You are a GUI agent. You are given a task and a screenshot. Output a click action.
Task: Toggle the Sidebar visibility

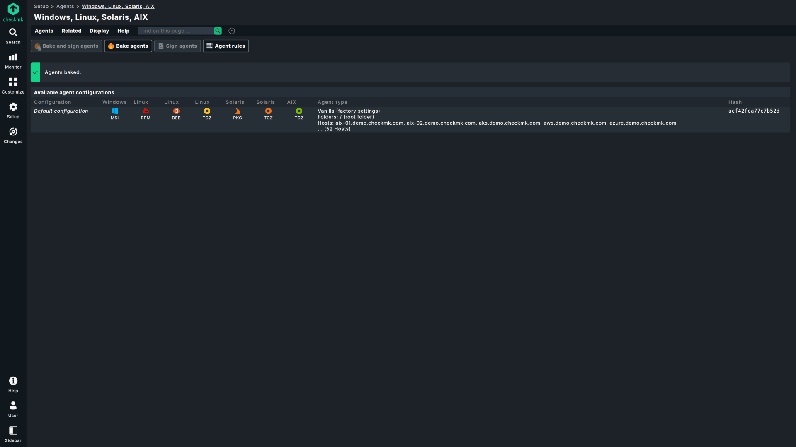pyautogui.click(x=13, y=434)
